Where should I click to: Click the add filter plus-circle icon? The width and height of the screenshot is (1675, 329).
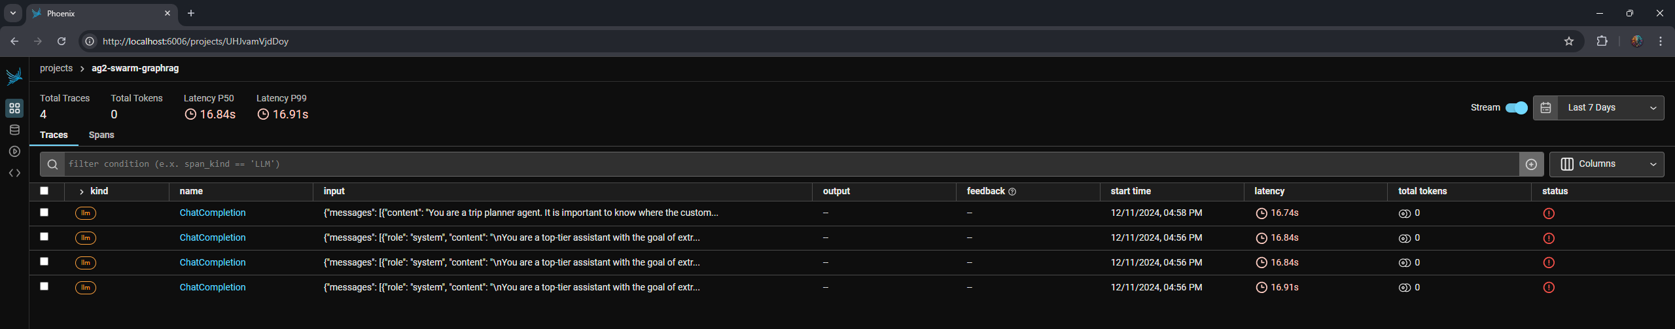(1531, 164)
